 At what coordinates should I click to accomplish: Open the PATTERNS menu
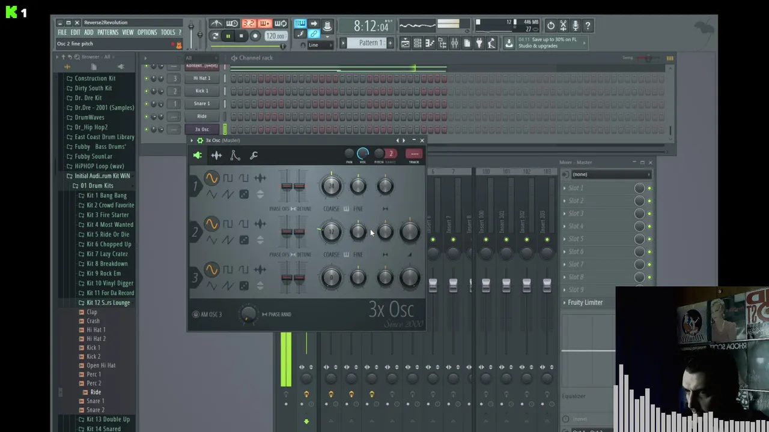108,32
